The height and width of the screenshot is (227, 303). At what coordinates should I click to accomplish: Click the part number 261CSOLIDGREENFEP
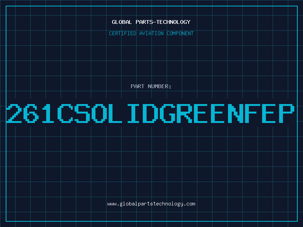coord(151,113)
